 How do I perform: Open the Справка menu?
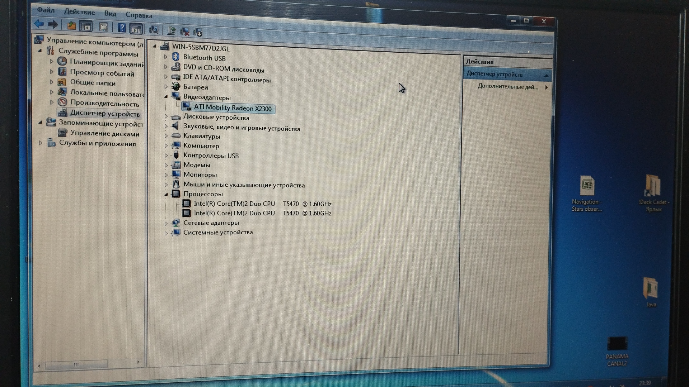click(139, 15)
